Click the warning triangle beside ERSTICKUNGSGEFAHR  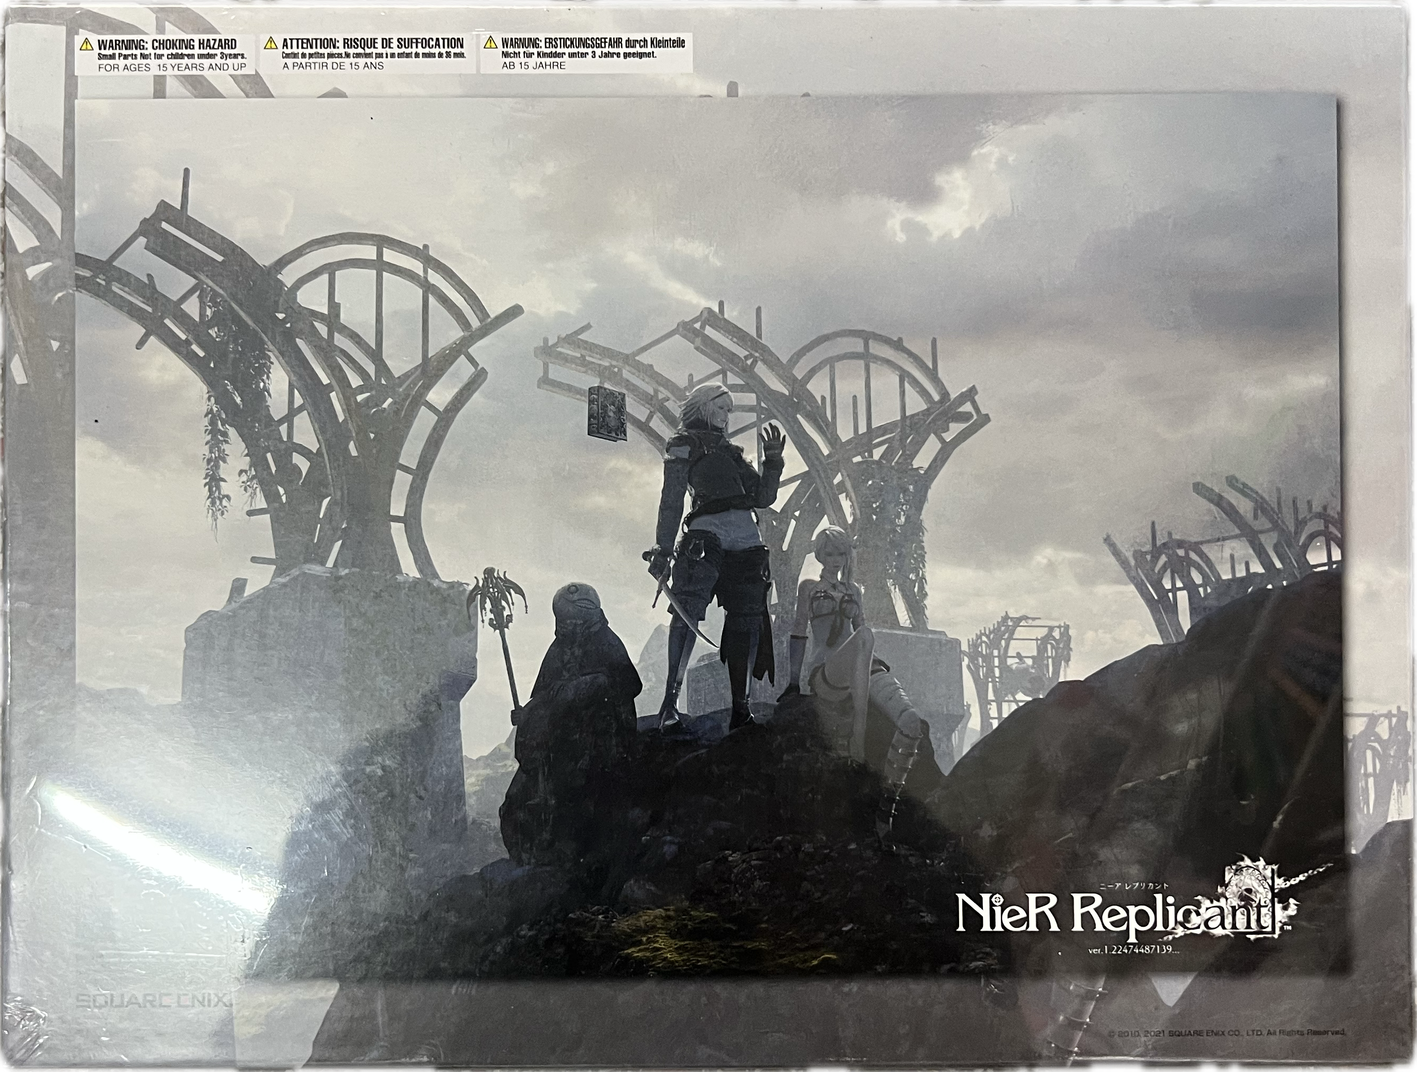click(491, 43)
